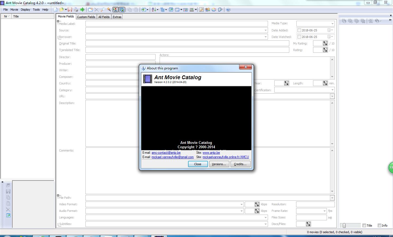Image resolution: width=393 pixels, height=237 pixels.
Task: Click the HTML display layout icon
Action: point(192,10)
